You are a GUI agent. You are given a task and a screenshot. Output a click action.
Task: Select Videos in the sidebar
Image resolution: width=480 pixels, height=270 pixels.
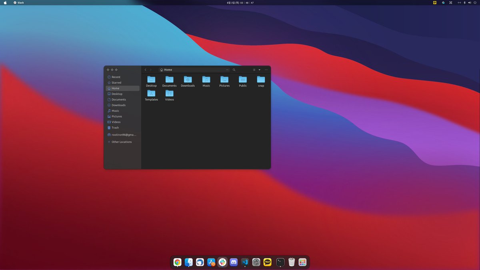(x=123, y=122)
